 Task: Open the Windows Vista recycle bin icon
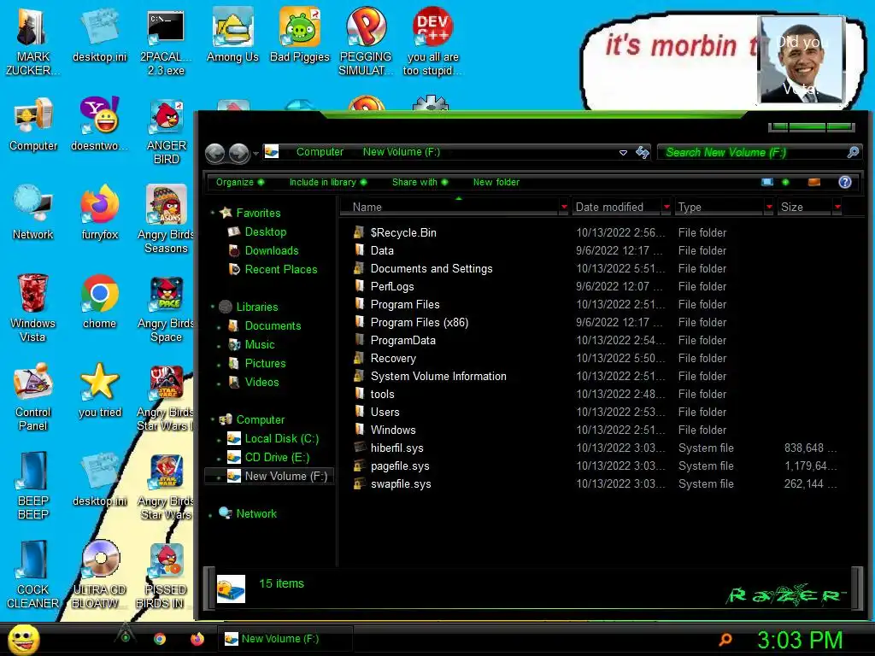[x=32, y=307]
